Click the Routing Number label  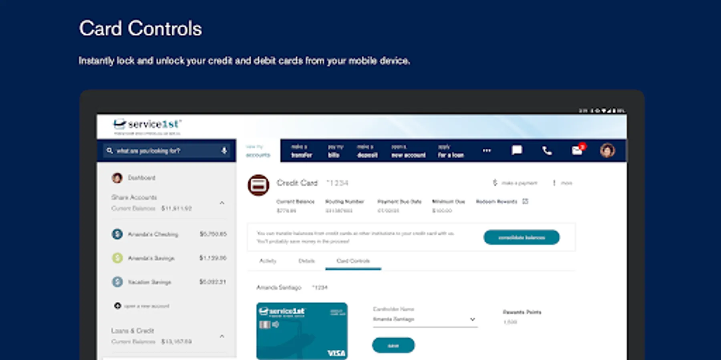(344, 202)
